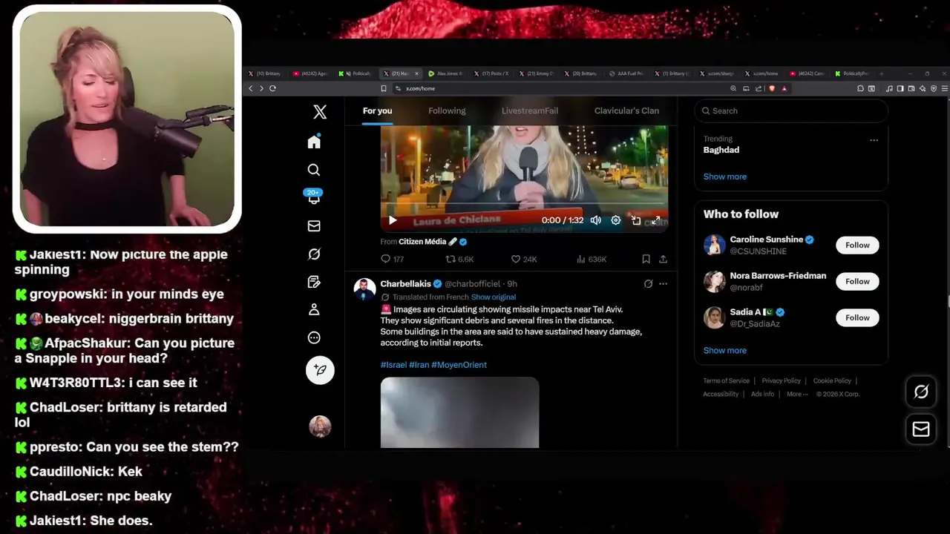Click browser back arrow
The image size is (950, 534).
click(x=250, y=88)
